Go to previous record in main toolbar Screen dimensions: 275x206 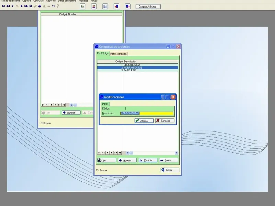pyautogui.click(x=12, y=6)
